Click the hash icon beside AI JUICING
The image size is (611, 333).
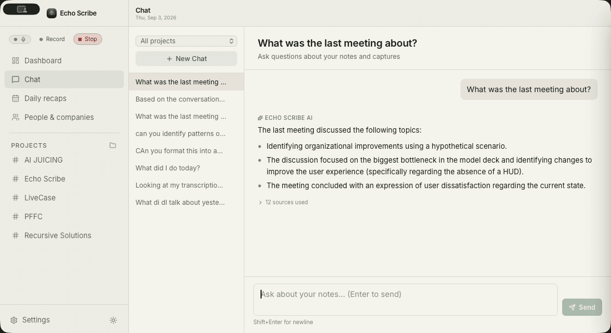click(x=16, y=160)
